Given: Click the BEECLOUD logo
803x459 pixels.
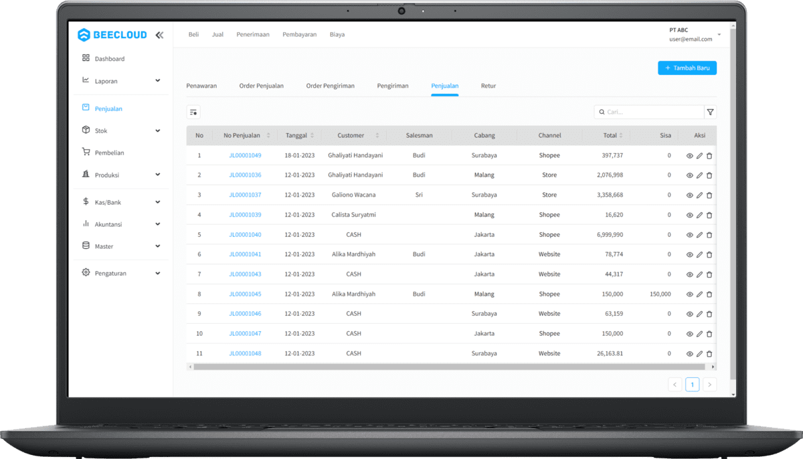Looking at the screenshot, I should (x=112, y=35).
